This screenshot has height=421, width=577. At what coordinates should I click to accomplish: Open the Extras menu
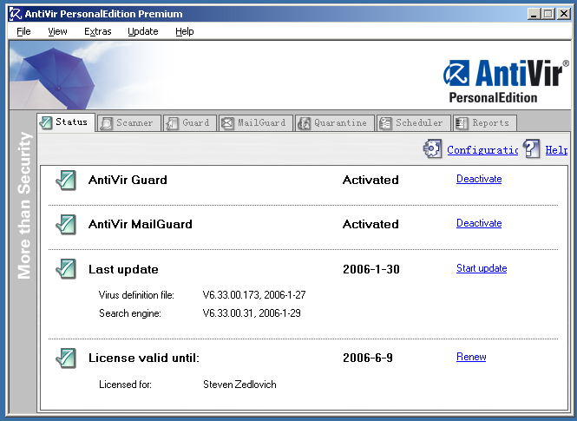(97, 31)
